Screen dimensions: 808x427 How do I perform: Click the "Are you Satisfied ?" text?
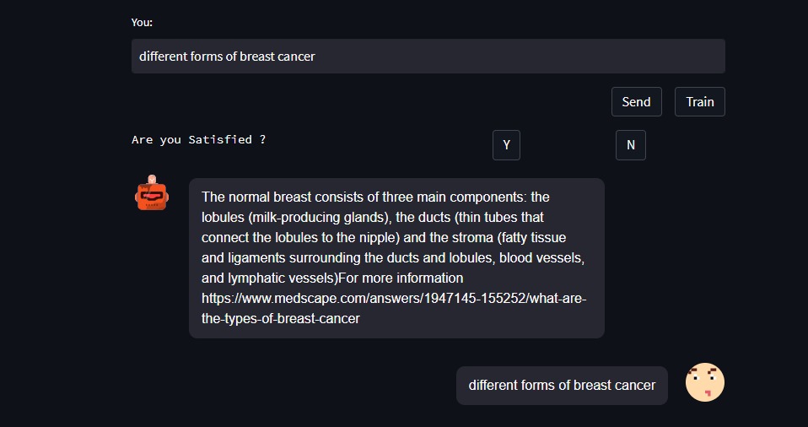[x=199, y=140]
